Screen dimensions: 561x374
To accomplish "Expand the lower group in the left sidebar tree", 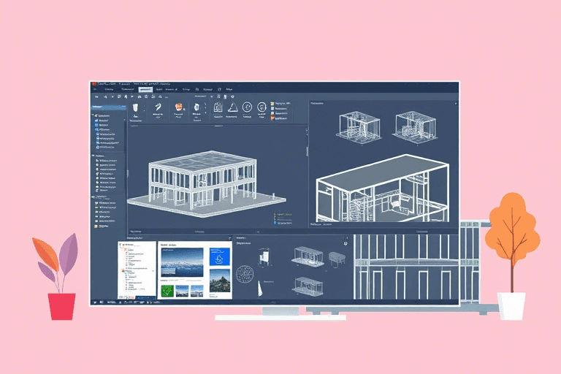I will coord(94,196).
